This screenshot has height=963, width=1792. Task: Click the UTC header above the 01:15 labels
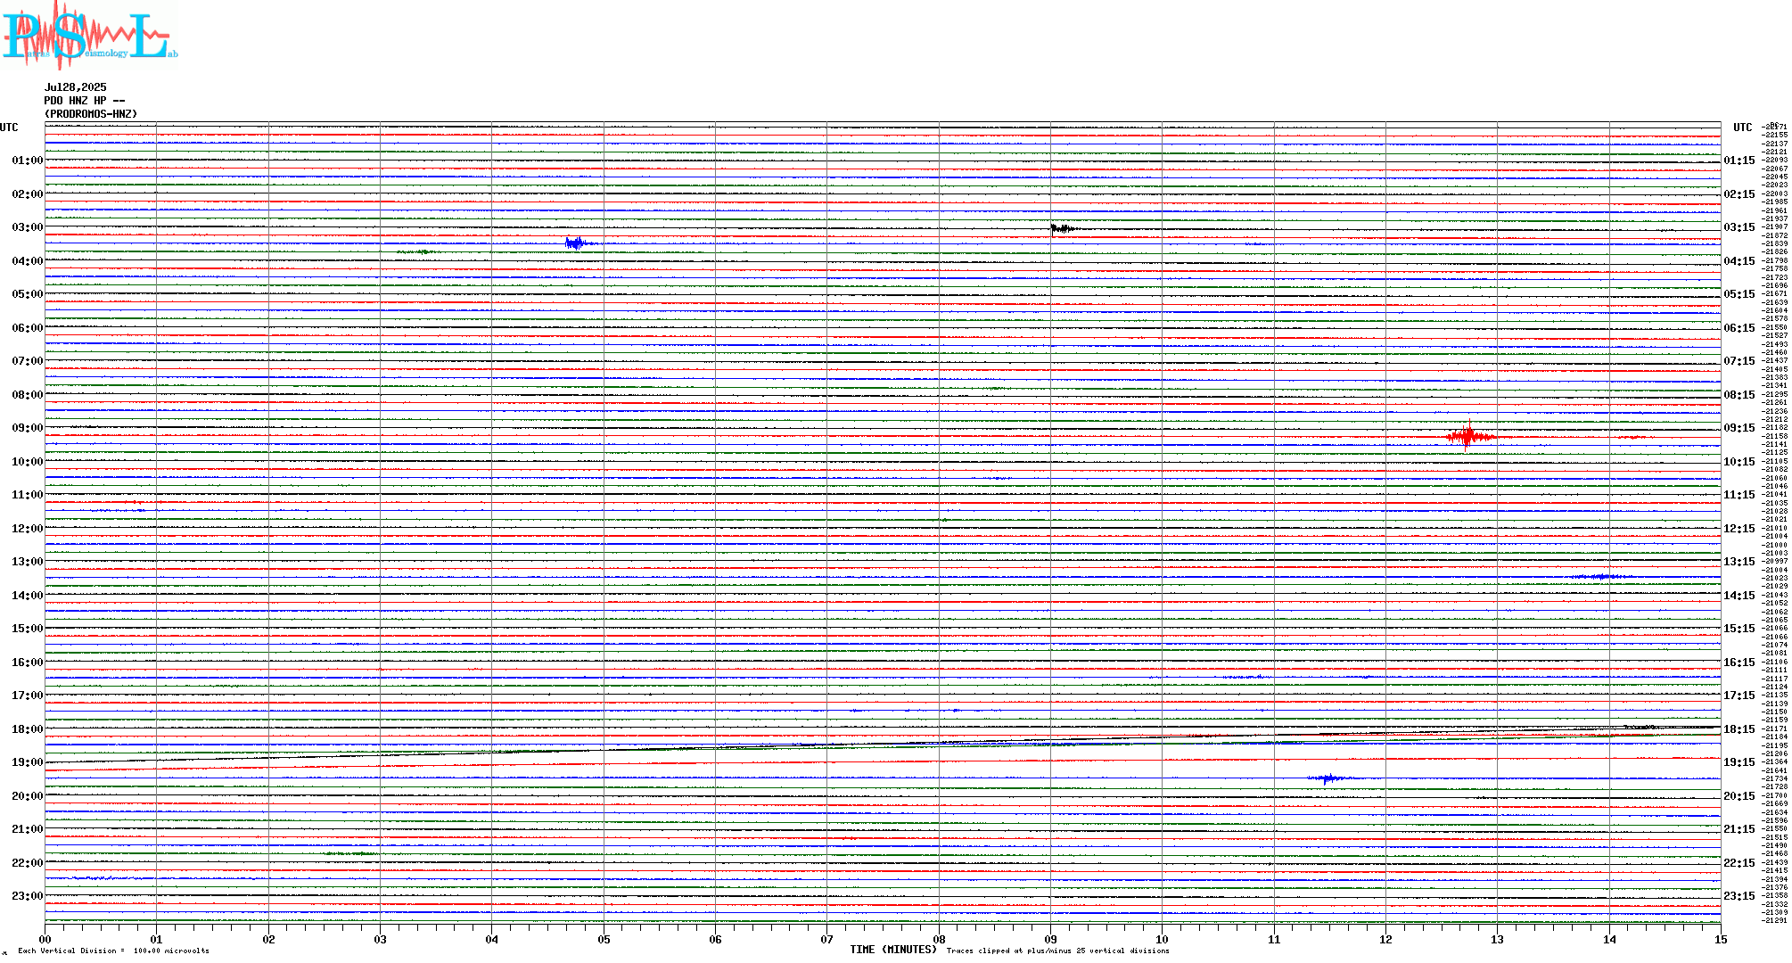pyautogui.click(x=1742, y=128)
